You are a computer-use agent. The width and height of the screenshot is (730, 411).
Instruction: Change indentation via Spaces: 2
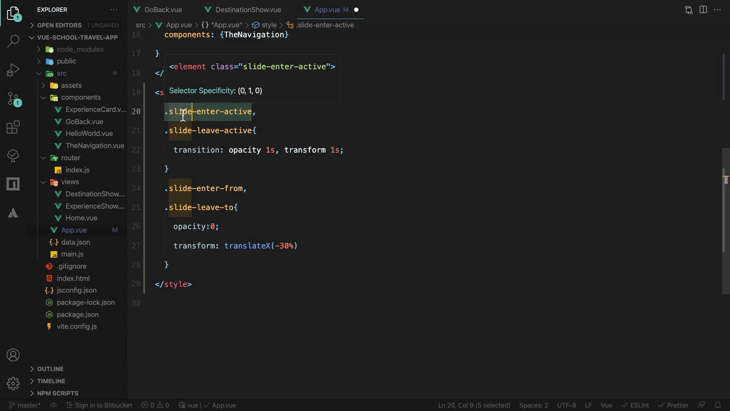(533, 405)
